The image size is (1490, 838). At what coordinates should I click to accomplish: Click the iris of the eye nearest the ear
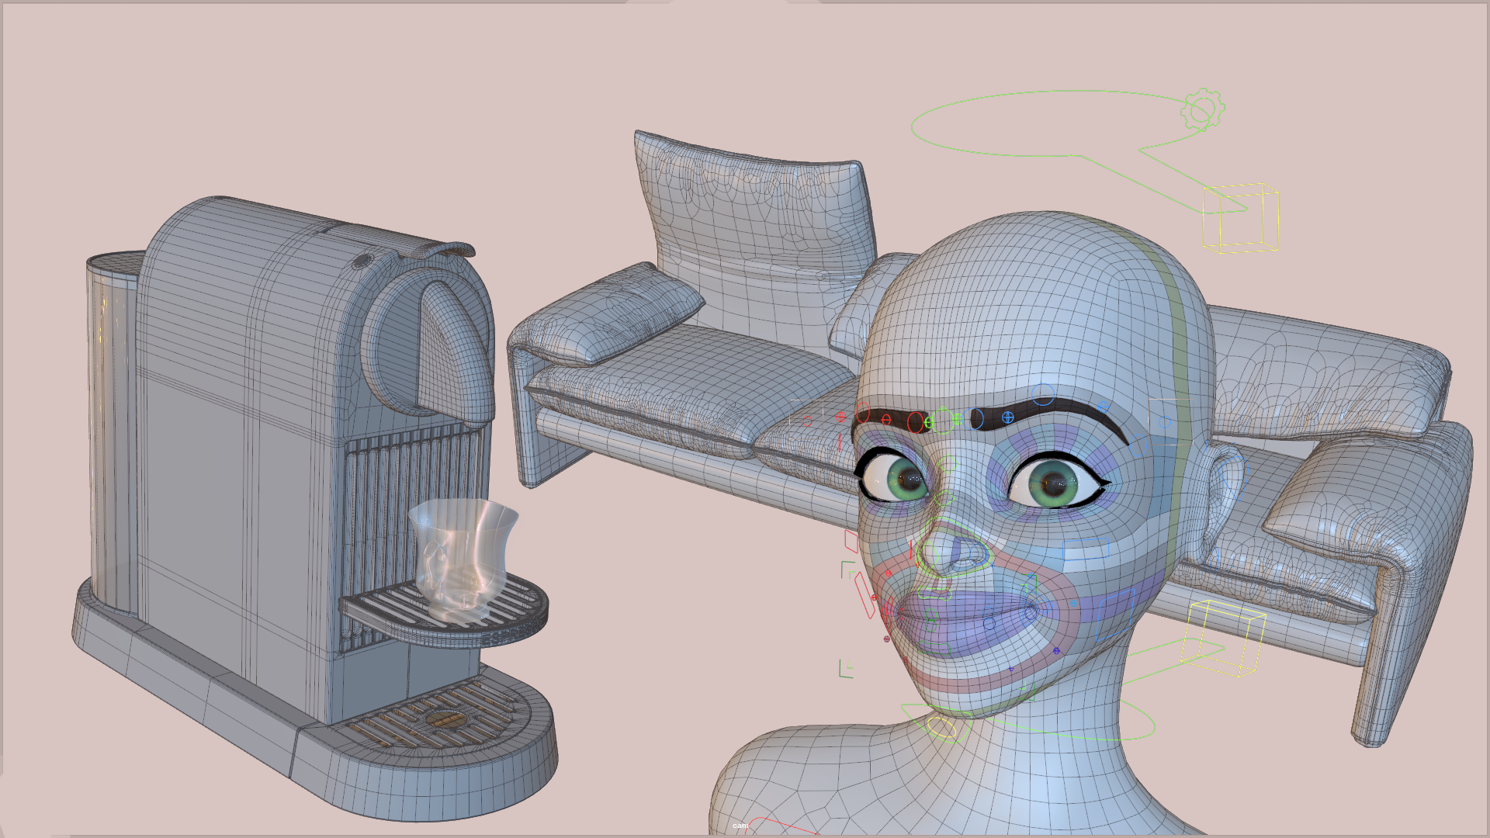1053,484
